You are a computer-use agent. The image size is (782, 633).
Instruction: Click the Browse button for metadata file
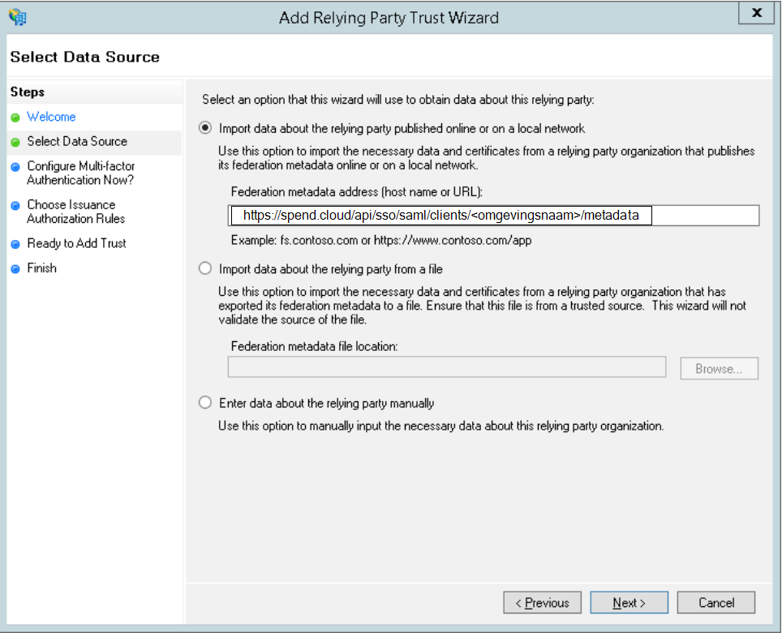720,368
